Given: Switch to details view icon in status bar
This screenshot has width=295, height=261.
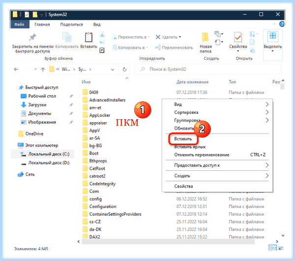Looking at the screenshot, I should (x=272, y=248).
